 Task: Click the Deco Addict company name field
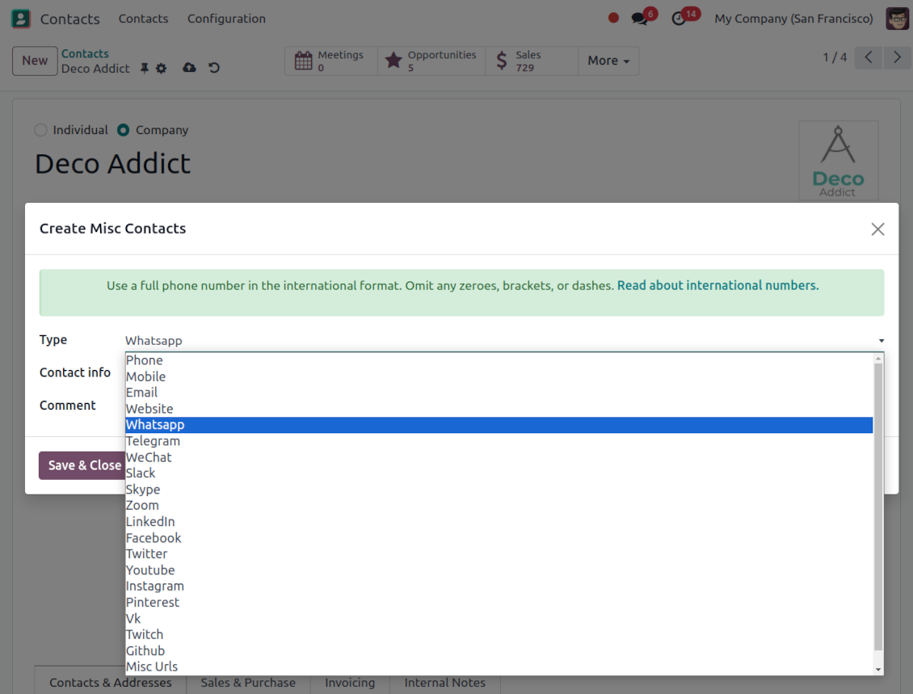[x=113, y=164]
